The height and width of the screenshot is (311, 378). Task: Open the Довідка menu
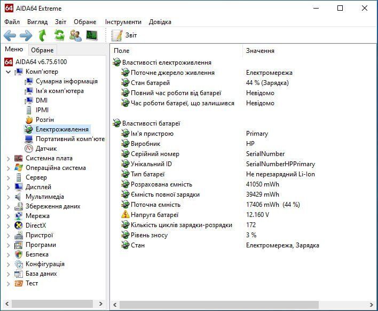coord(160,22)
